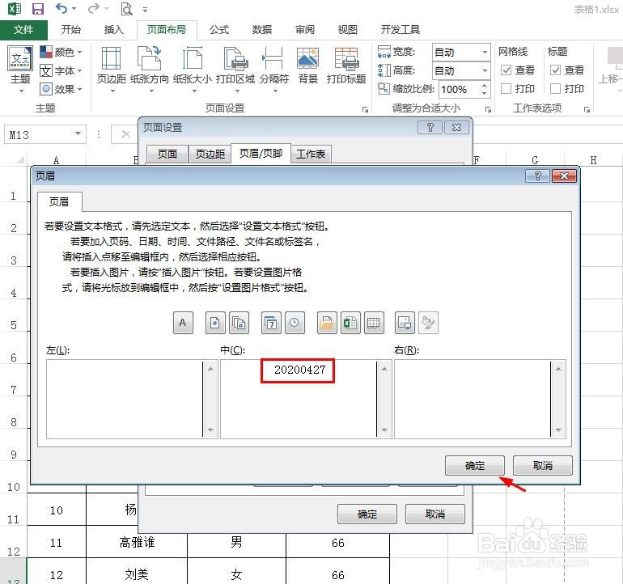
Task: Click Print Titles (打印标题) ribbon button
Action: [346, 66]
